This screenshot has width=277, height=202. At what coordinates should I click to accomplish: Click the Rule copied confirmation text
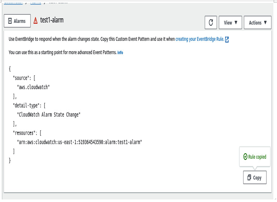[257, 157]
